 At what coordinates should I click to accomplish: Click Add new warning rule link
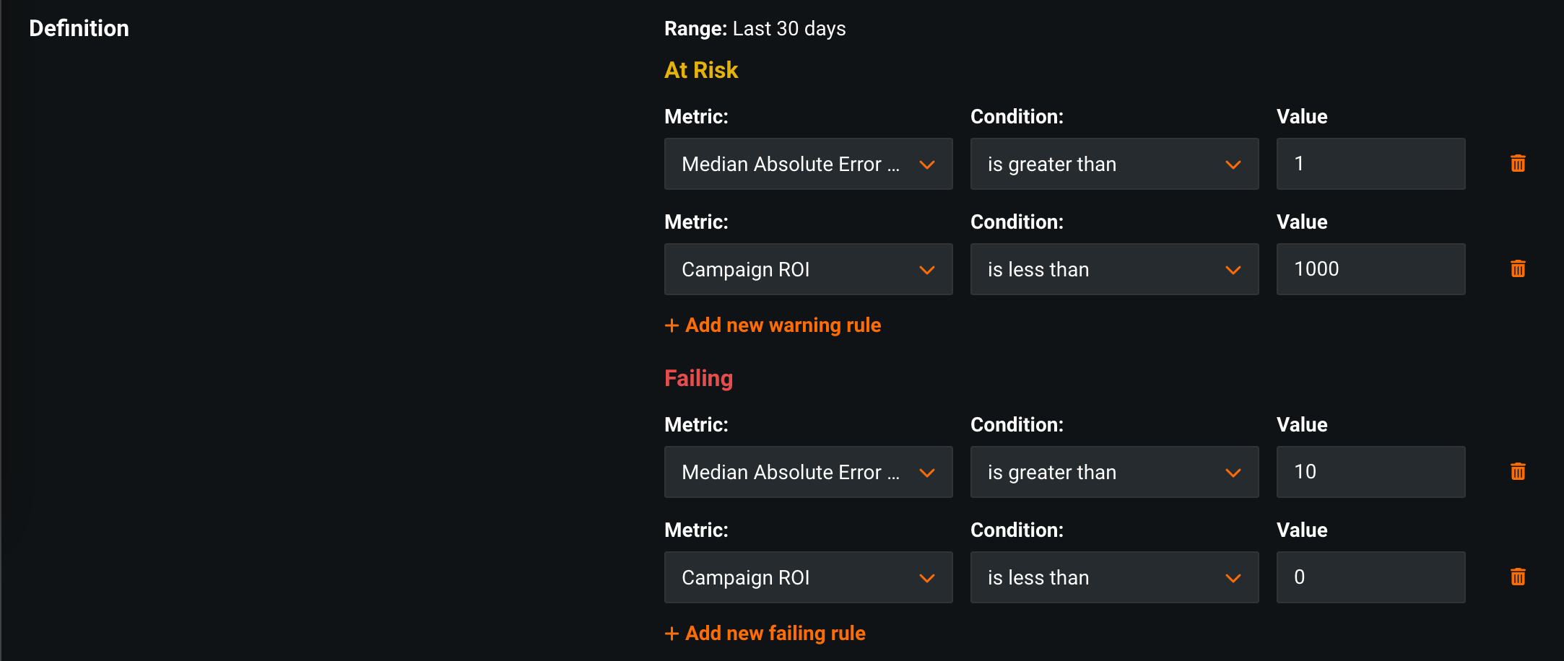coord(783,325)
